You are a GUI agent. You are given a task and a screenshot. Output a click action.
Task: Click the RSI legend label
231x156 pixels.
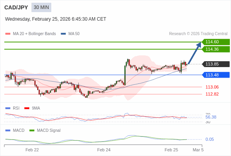tap(16, 108)
